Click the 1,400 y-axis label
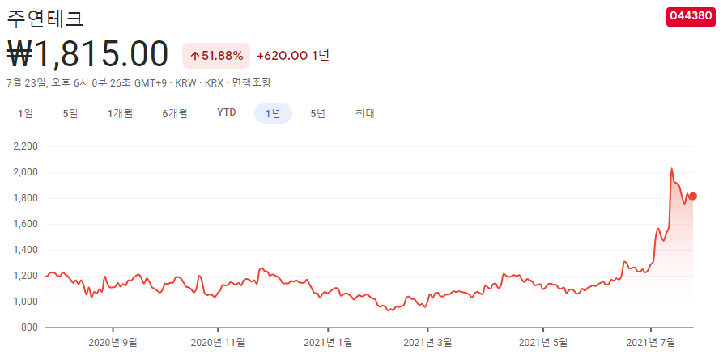The height and width of the screenshot is (359, 723). coord(26,250)
